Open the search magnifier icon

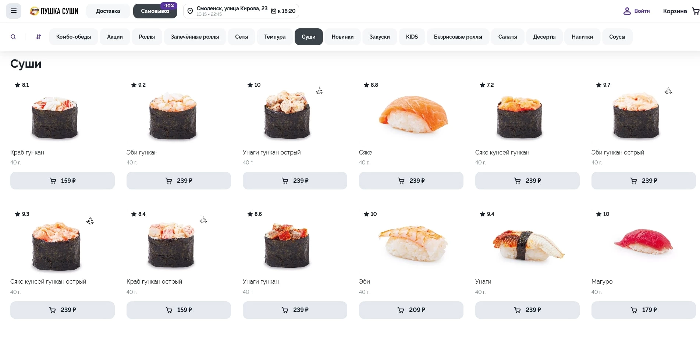[x=13, y=37]
